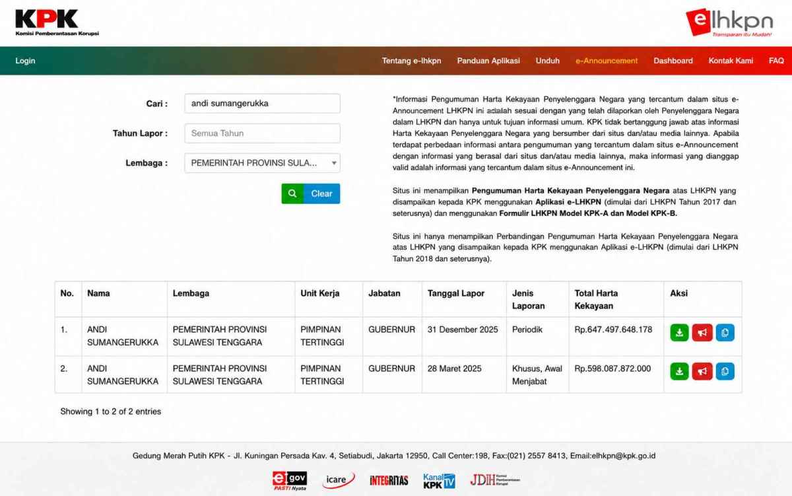Sort table by Tanggal Lapor column
The width and height of the screenshot is (792, 496).
point(456,293)
